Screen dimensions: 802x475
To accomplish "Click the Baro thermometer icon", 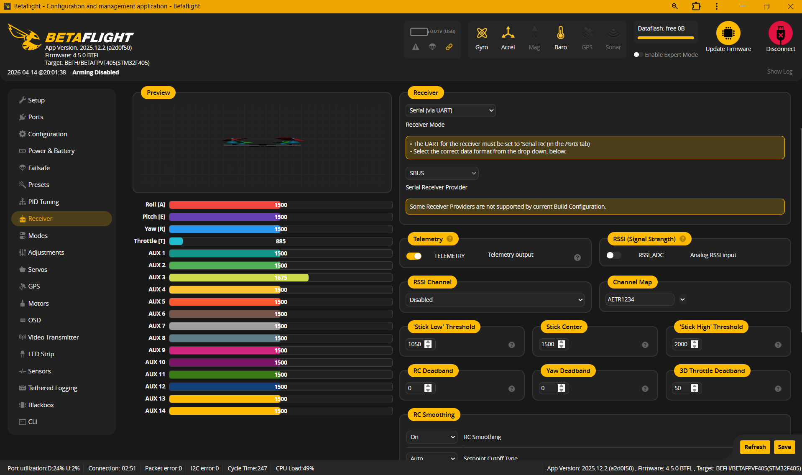I will point(560,33).
